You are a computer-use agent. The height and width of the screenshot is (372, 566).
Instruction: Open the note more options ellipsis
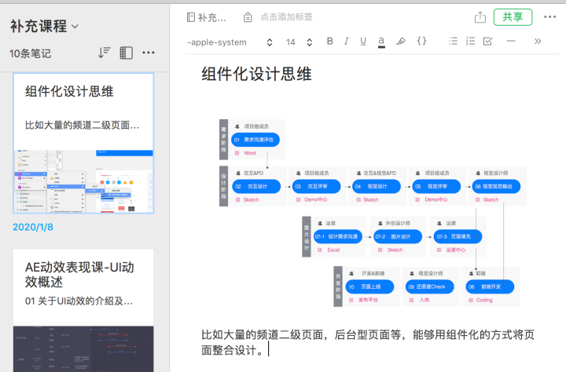549,17
